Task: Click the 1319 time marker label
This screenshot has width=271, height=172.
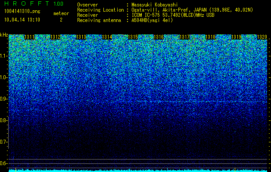Action: click(x=236, y=37)
